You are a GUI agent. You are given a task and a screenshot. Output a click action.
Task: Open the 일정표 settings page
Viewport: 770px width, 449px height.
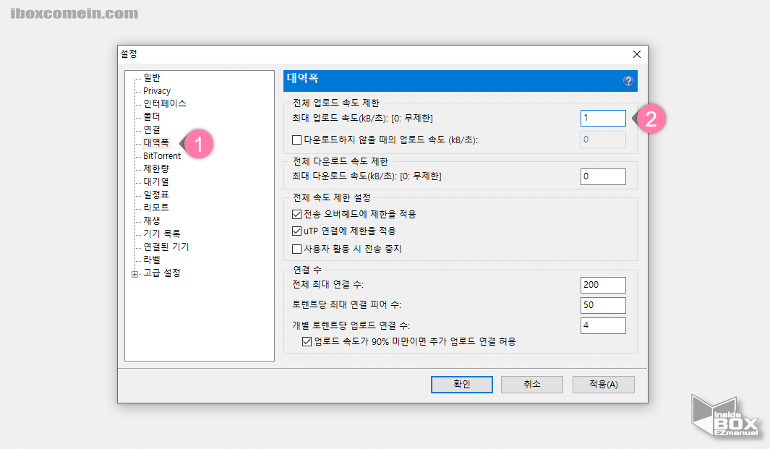155,194
